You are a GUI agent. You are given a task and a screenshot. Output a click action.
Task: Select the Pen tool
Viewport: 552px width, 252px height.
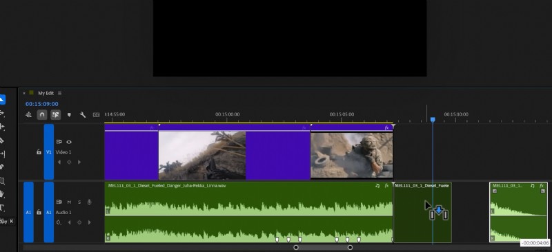2,167
